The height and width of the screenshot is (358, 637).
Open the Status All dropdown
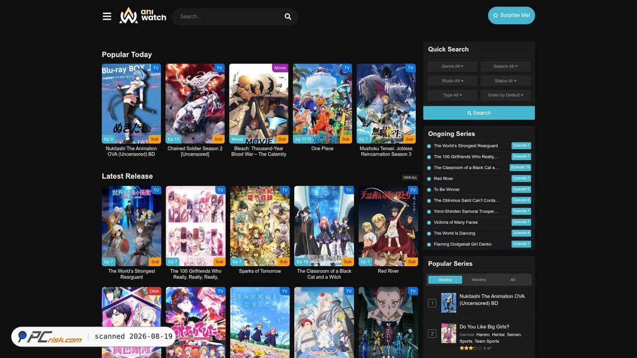(x=506, y=81)
